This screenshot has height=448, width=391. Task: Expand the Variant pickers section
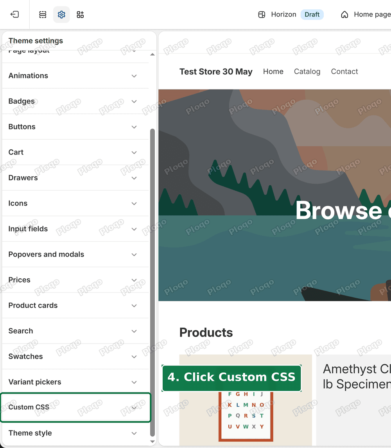coord(75,382)
